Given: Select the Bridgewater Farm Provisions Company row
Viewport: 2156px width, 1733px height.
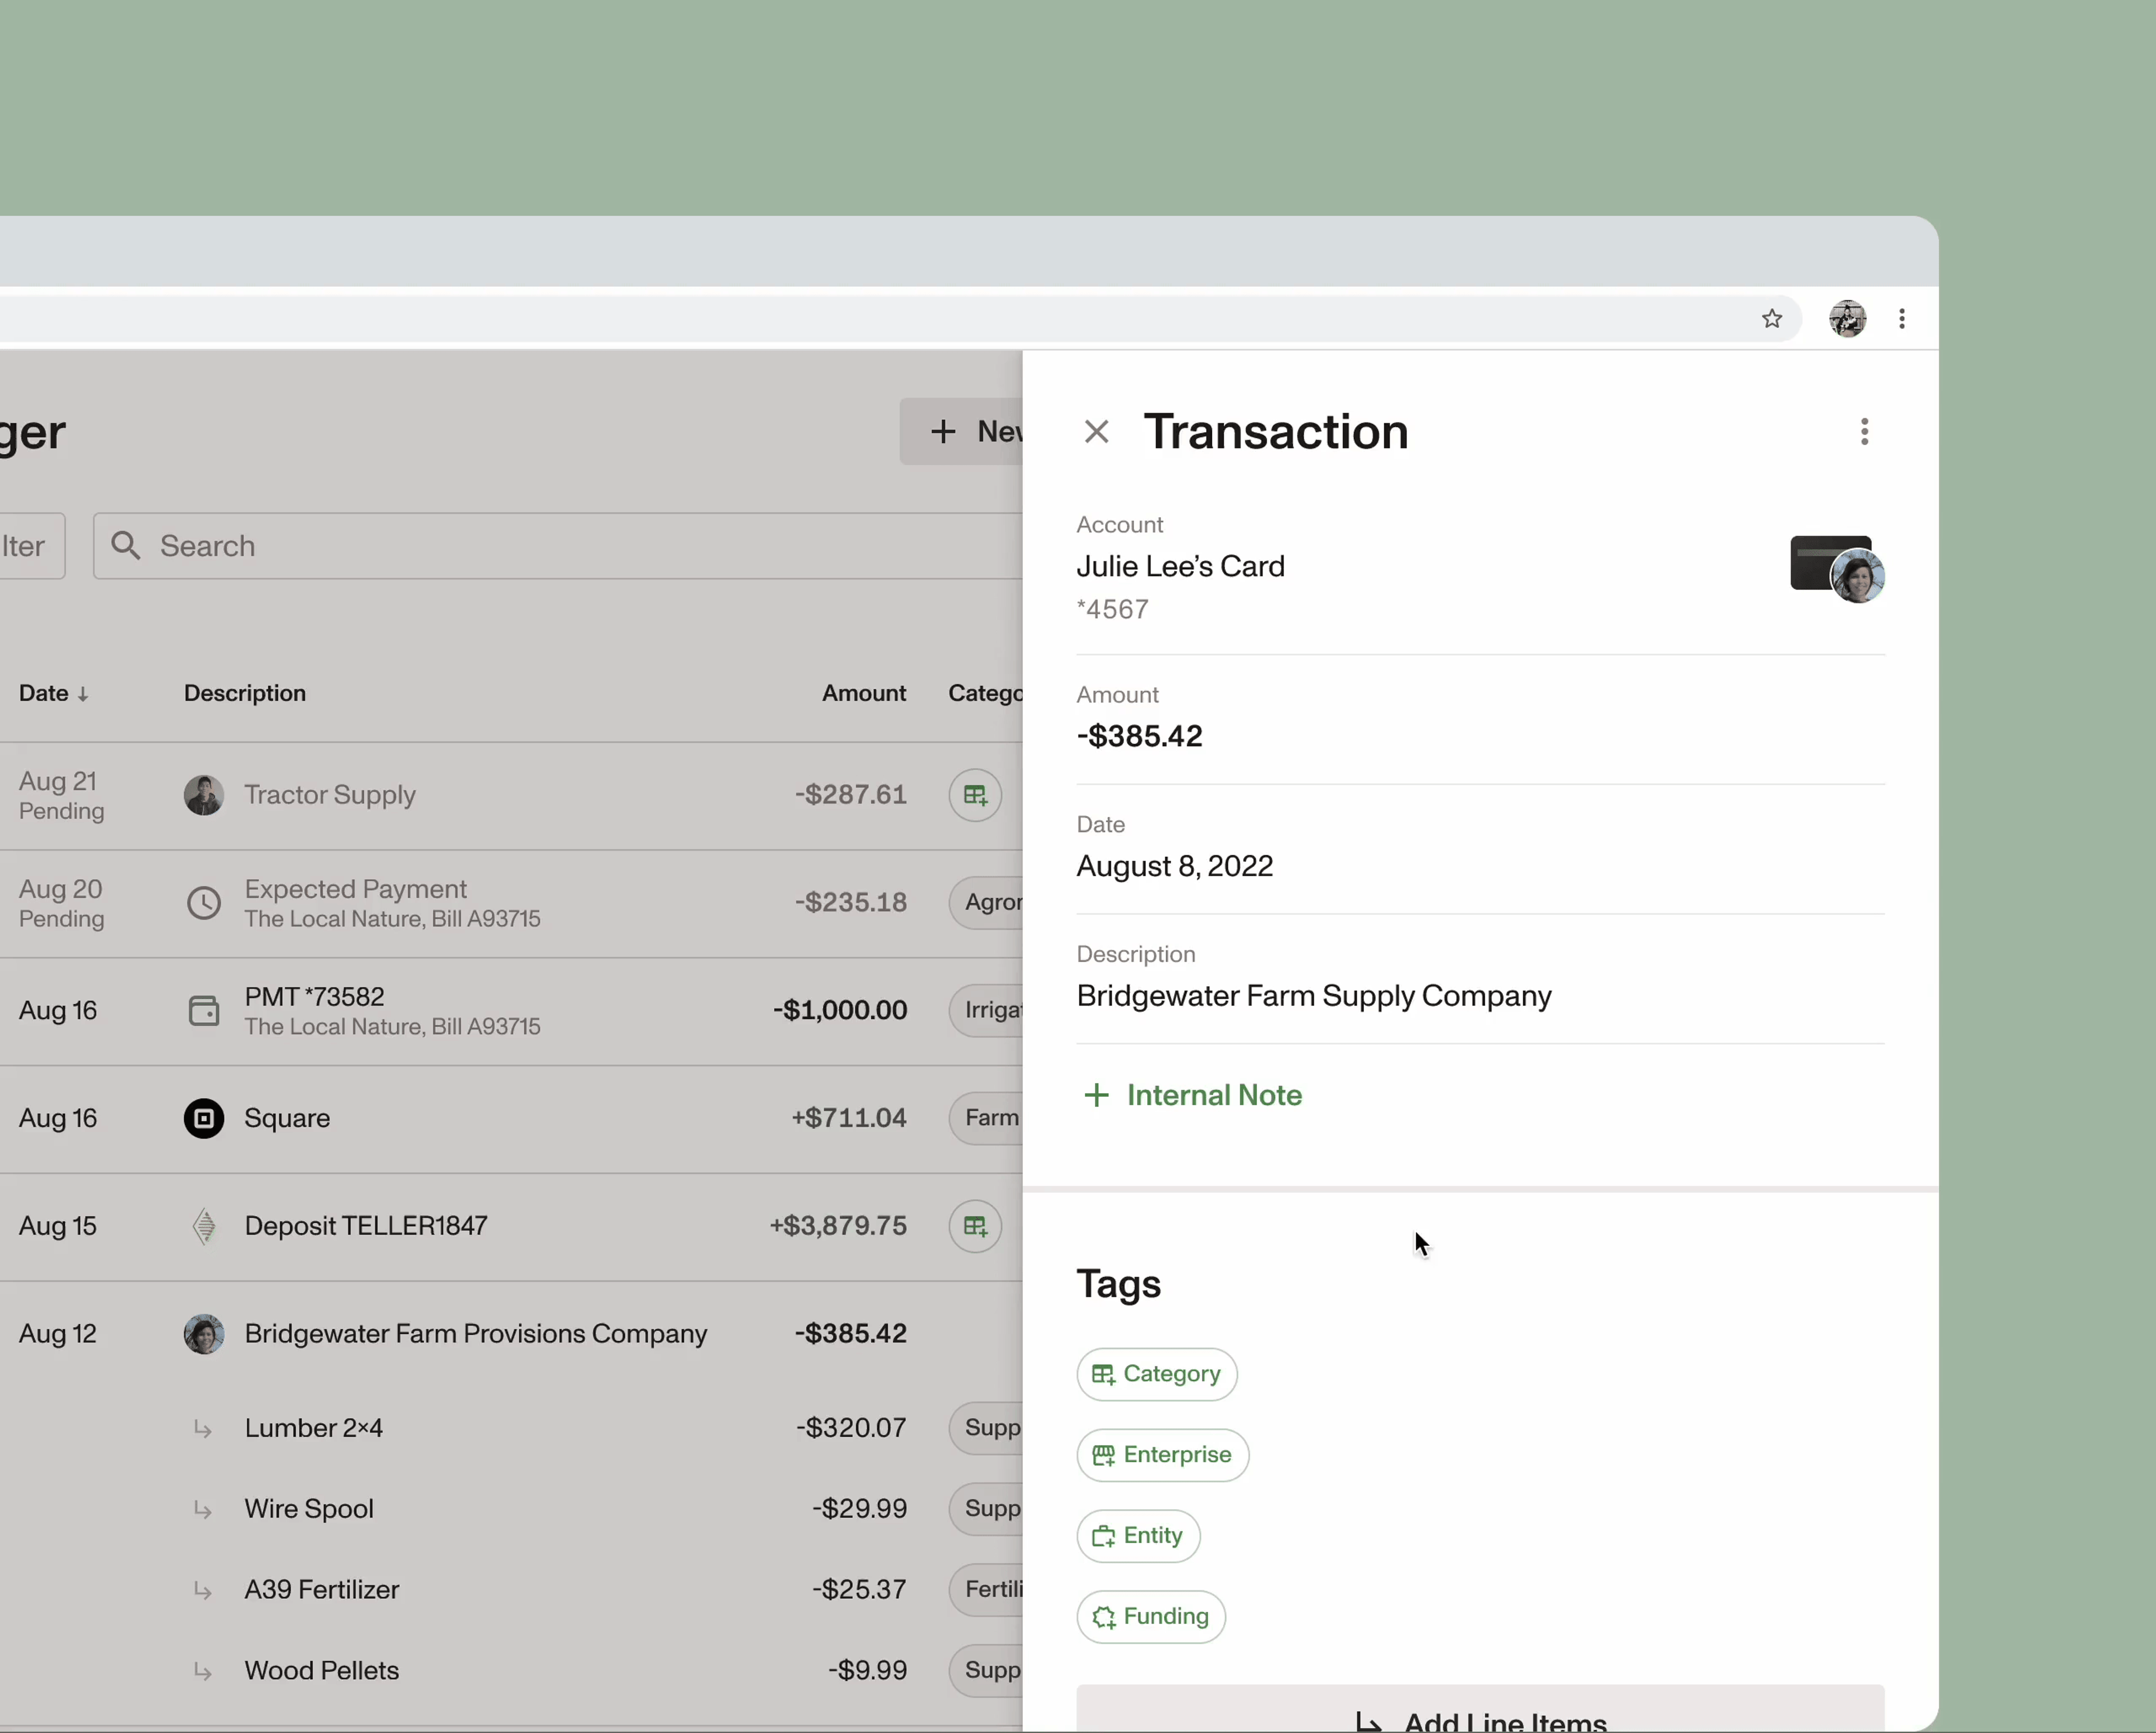Looking at the screenshot, I should click(x=475, y=1334).
